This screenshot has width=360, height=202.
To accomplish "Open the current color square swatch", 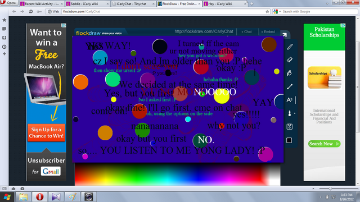I will tap(289, 140).
